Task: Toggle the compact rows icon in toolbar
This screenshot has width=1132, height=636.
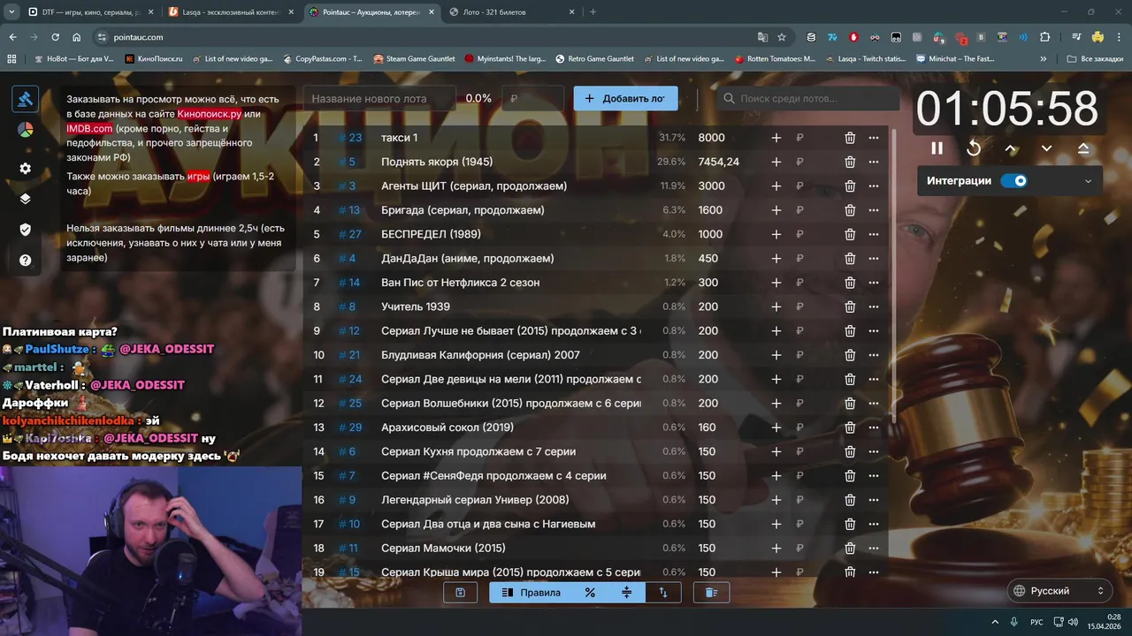Action: [626, 593]
